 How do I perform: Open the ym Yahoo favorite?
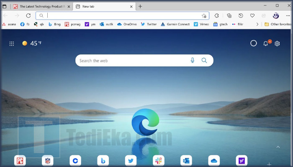click(x=90, y=24)
